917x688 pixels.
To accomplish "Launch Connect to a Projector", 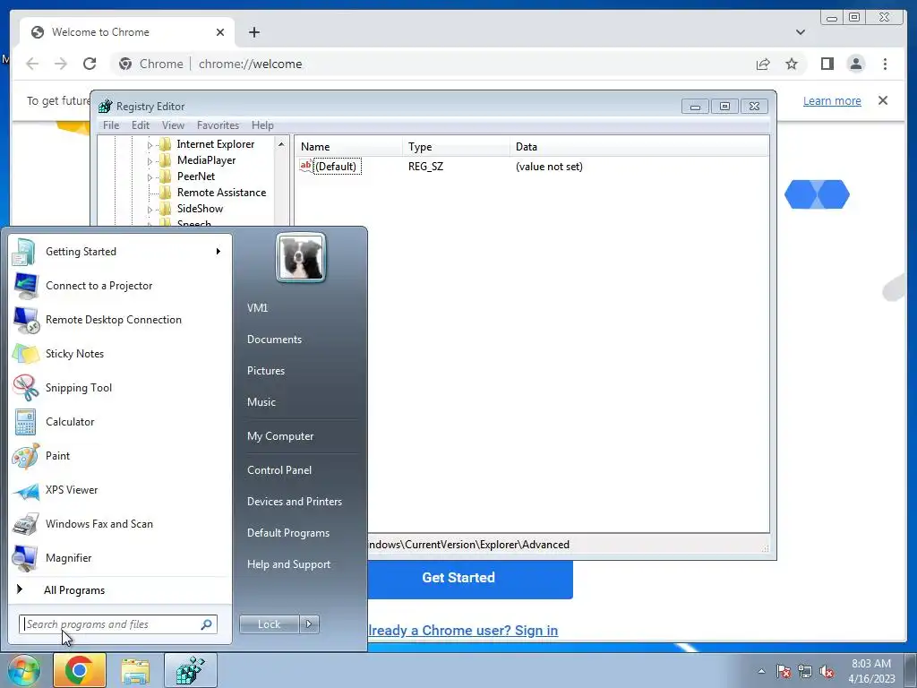I will coord(120,286).
